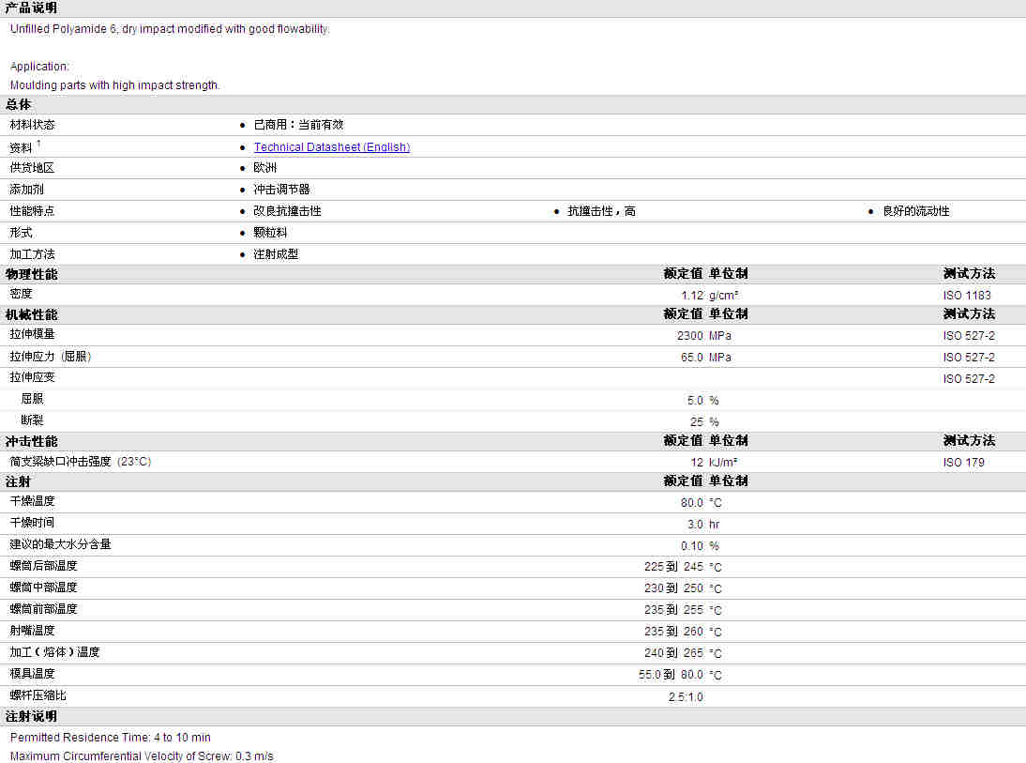Click the 注射 section header
Viewport: 1026px width, 763px height.
coord(19,481)
